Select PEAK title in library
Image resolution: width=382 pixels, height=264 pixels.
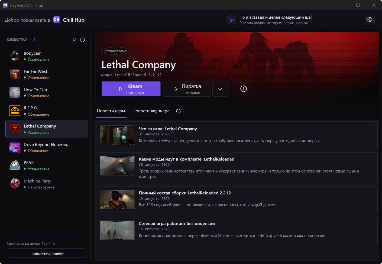(x=29, y=163)
